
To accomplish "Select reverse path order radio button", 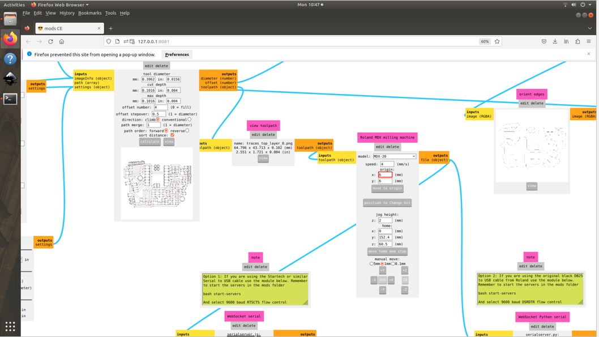I will click(x=187, y=130).
